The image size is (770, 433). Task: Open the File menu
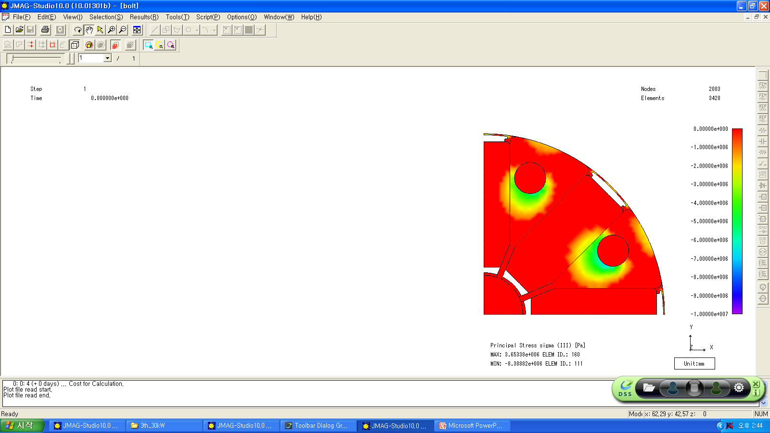(x=22, y=17)
